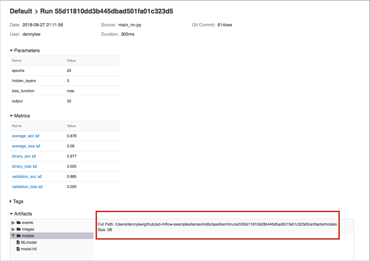Open the binary_loss metric chart icon

pos(35,166)
